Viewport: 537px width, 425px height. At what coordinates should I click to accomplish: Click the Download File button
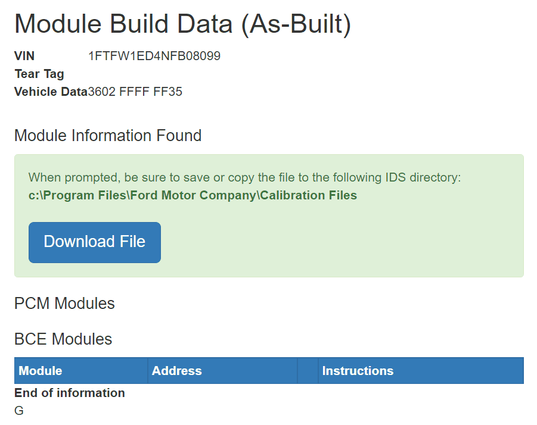pyautogui.click(x=94, y=242)
